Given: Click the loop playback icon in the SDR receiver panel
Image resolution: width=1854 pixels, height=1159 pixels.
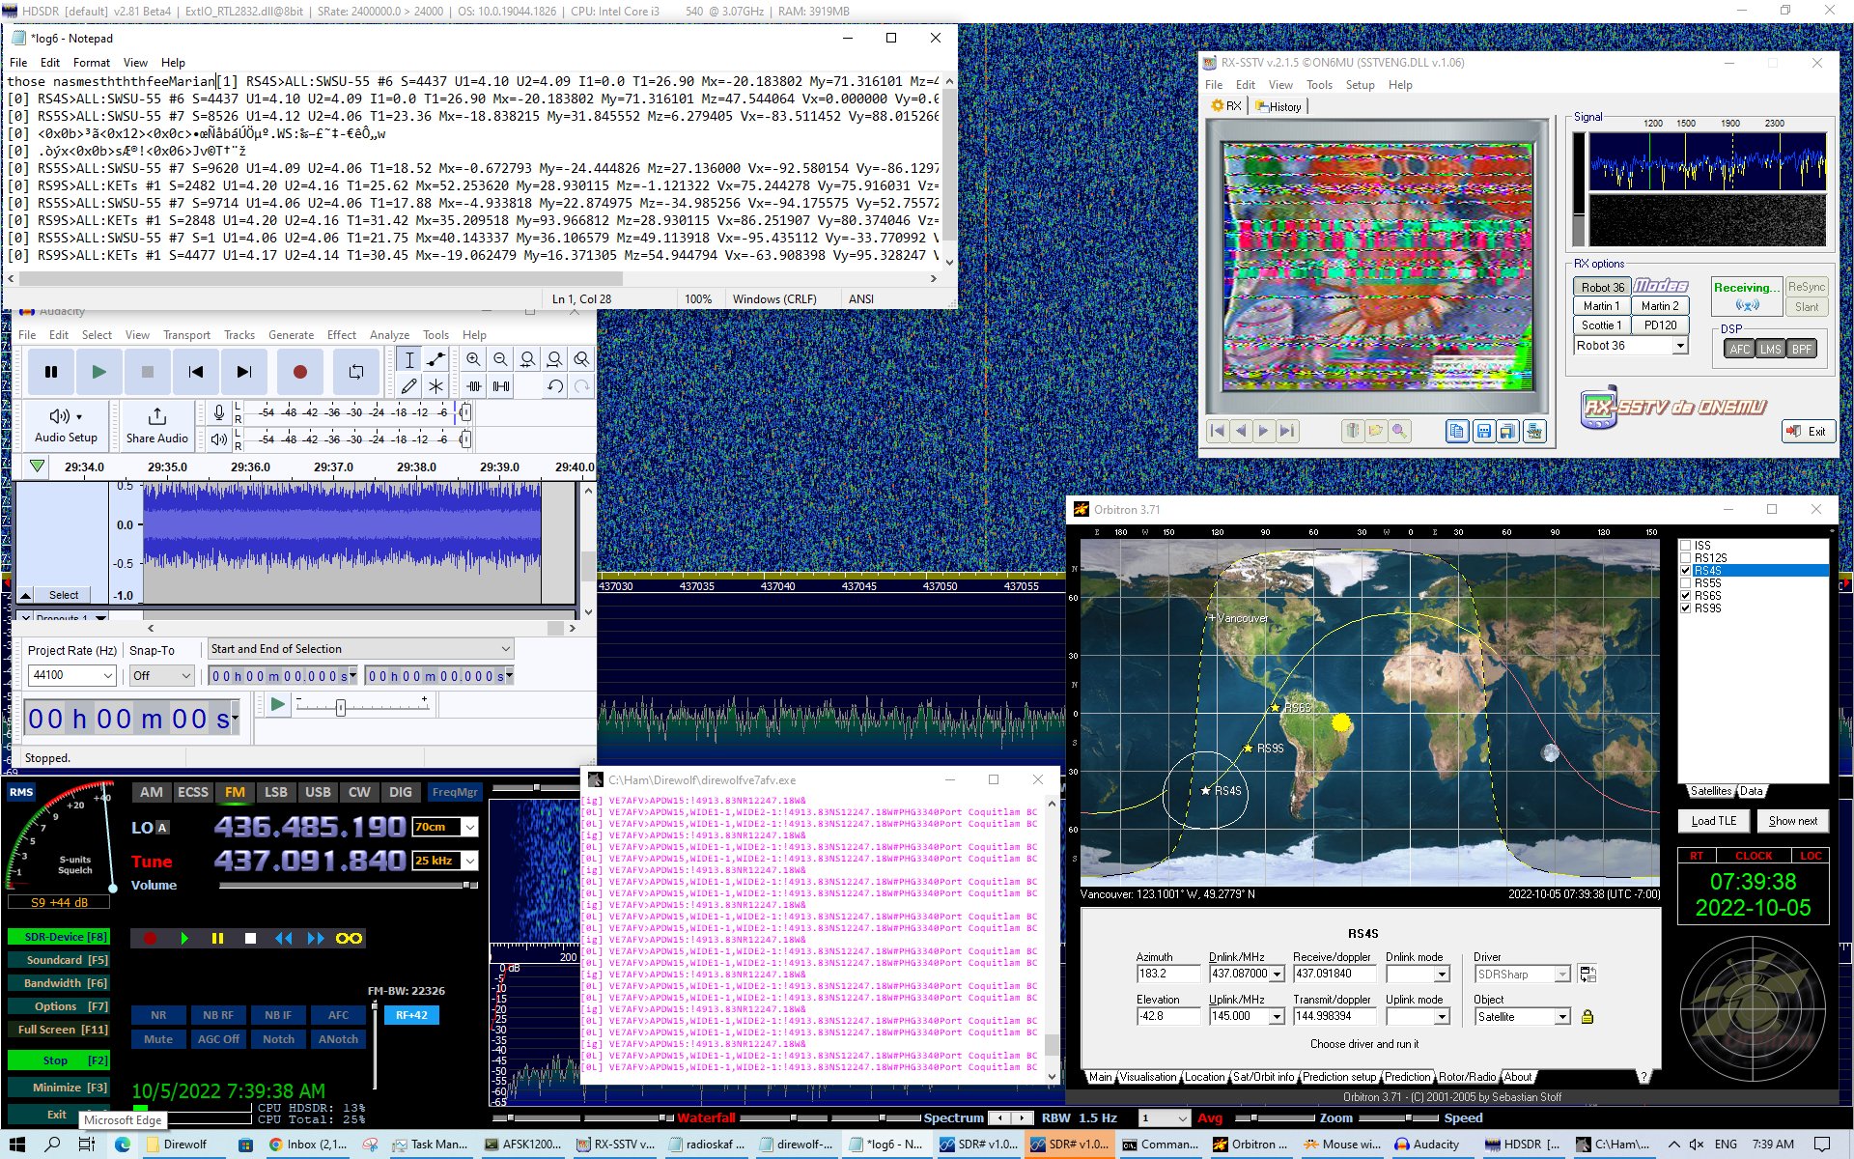Looking at the screenshot, I should coord(349,938).
